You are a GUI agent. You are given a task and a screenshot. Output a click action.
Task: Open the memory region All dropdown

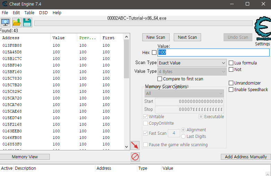tap(184, 94)
